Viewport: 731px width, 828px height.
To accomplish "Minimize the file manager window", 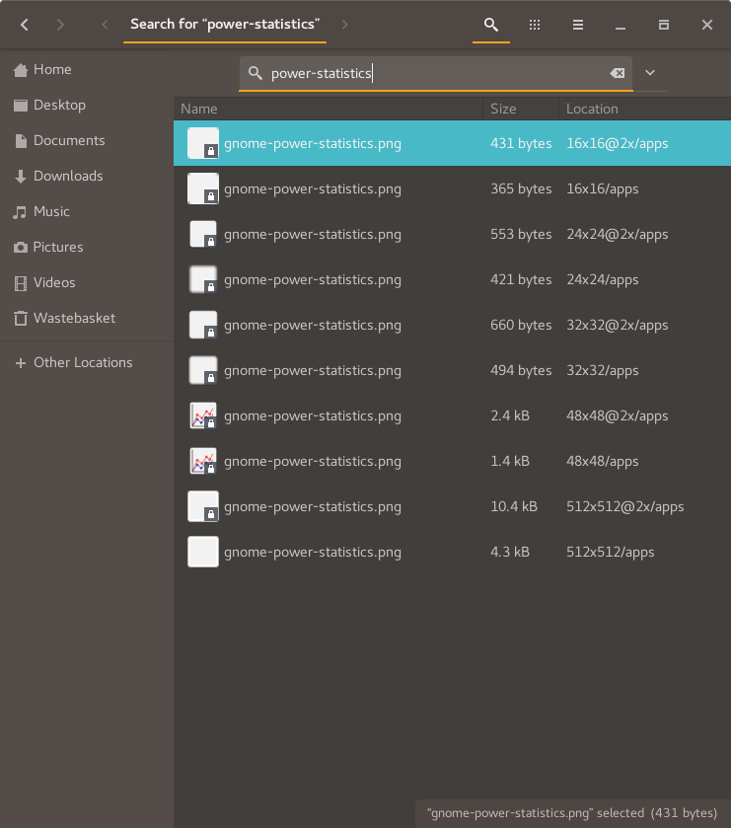I will (x=621, y=25).
